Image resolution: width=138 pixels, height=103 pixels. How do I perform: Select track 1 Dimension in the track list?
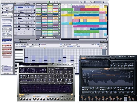pos(25,7)
